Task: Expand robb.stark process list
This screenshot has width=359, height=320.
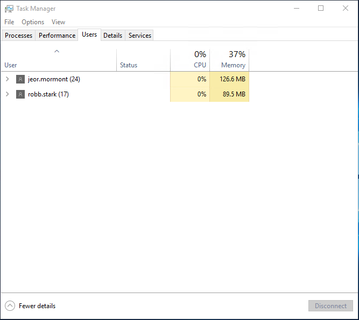Action: (7, 94)
